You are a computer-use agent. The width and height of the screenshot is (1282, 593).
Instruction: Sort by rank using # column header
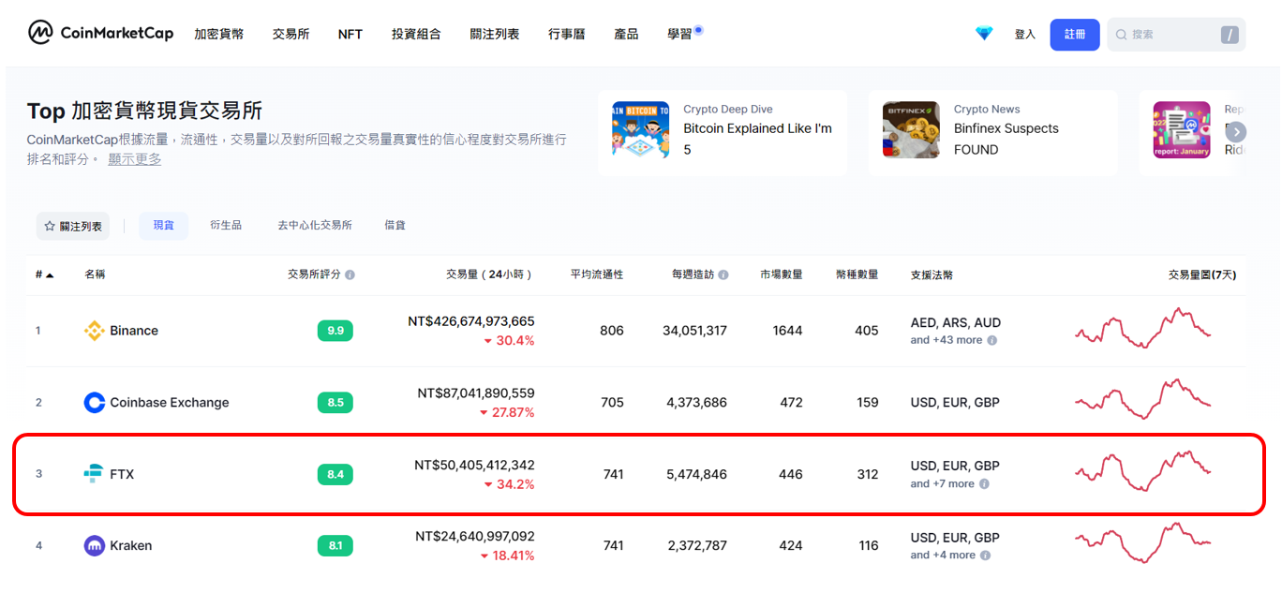pos(44,274)
